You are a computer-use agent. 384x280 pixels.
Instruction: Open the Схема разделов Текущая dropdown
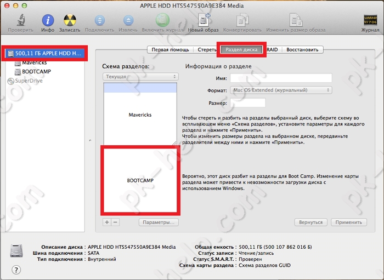click(140, 77)
